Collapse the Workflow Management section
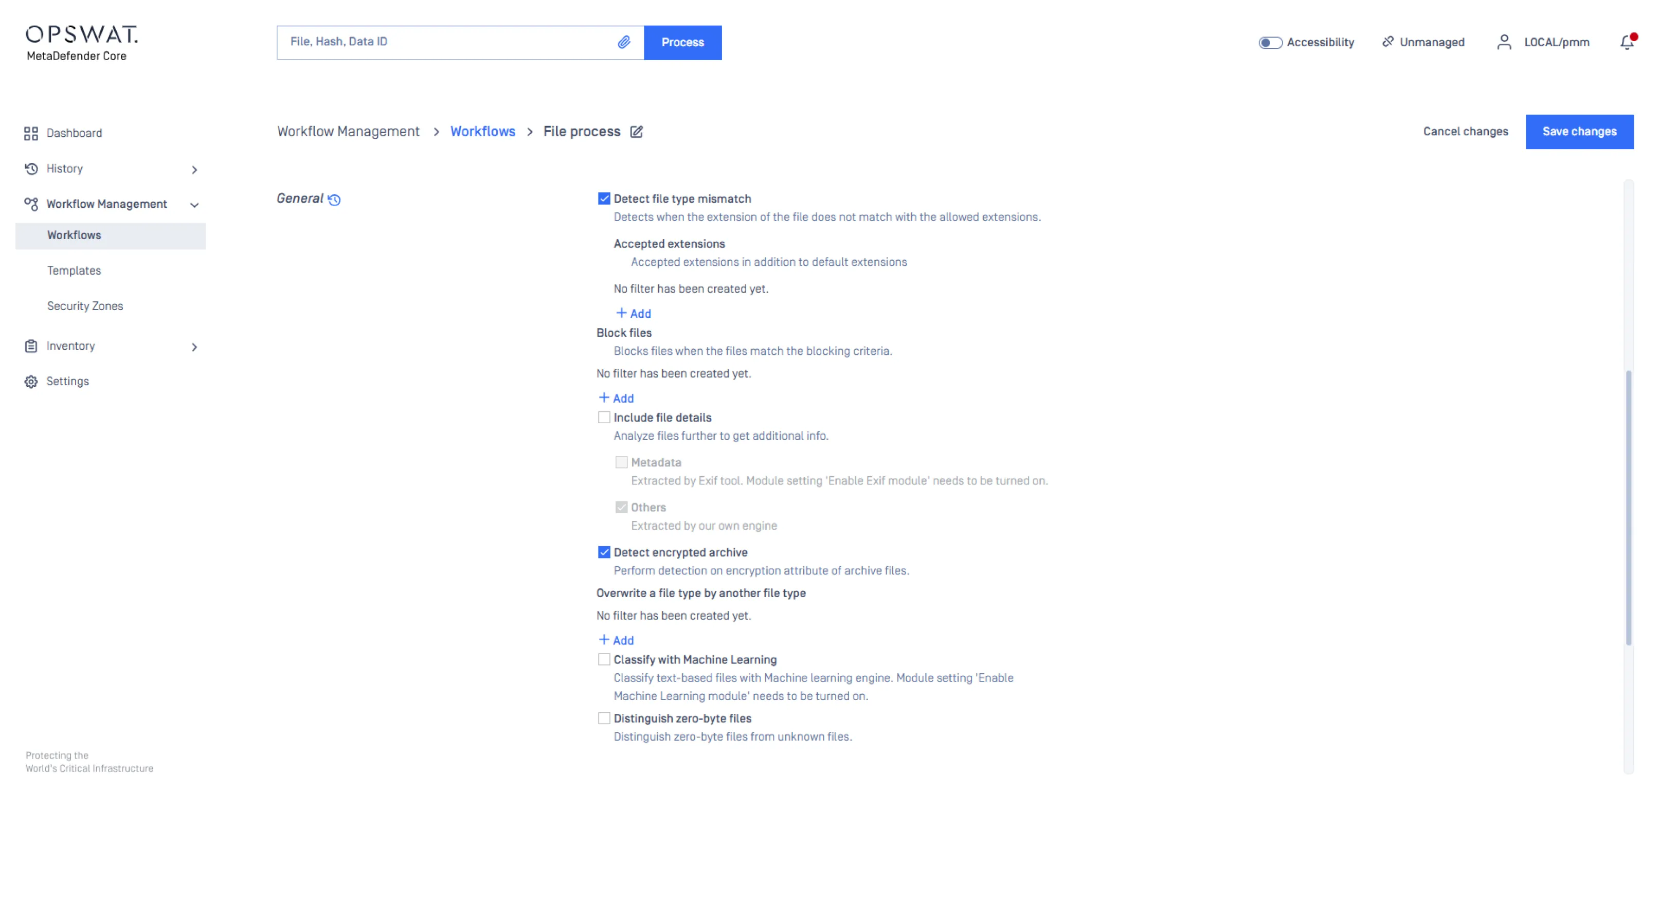Viewport: 1660px width, 918px height. [x=194, y=205]
